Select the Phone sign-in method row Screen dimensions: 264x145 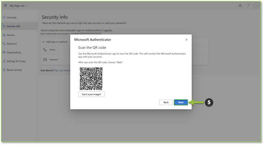click(55, 50)
